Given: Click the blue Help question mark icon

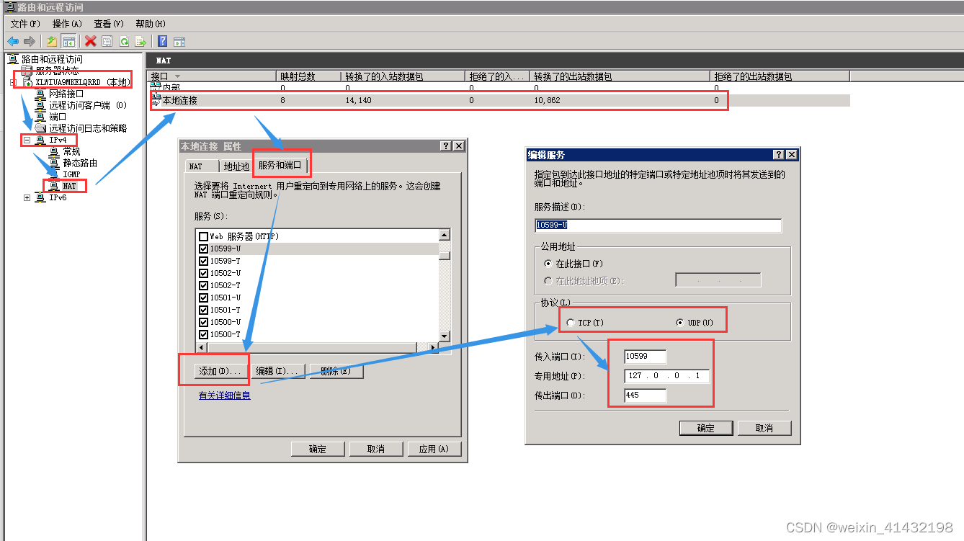Looking at the screenshot, I should pyautogui.click(x=163, y=42).
